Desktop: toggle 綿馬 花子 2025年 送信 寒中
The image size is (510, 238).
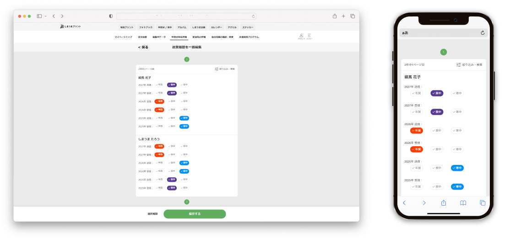[x=184, y=118]
